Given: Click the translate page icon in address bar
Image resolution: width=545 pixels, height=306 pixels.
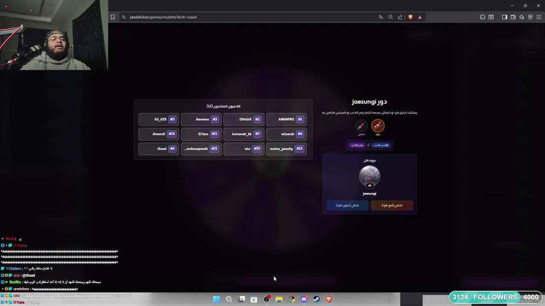Looking at the screenshot, I should point(381,17).
